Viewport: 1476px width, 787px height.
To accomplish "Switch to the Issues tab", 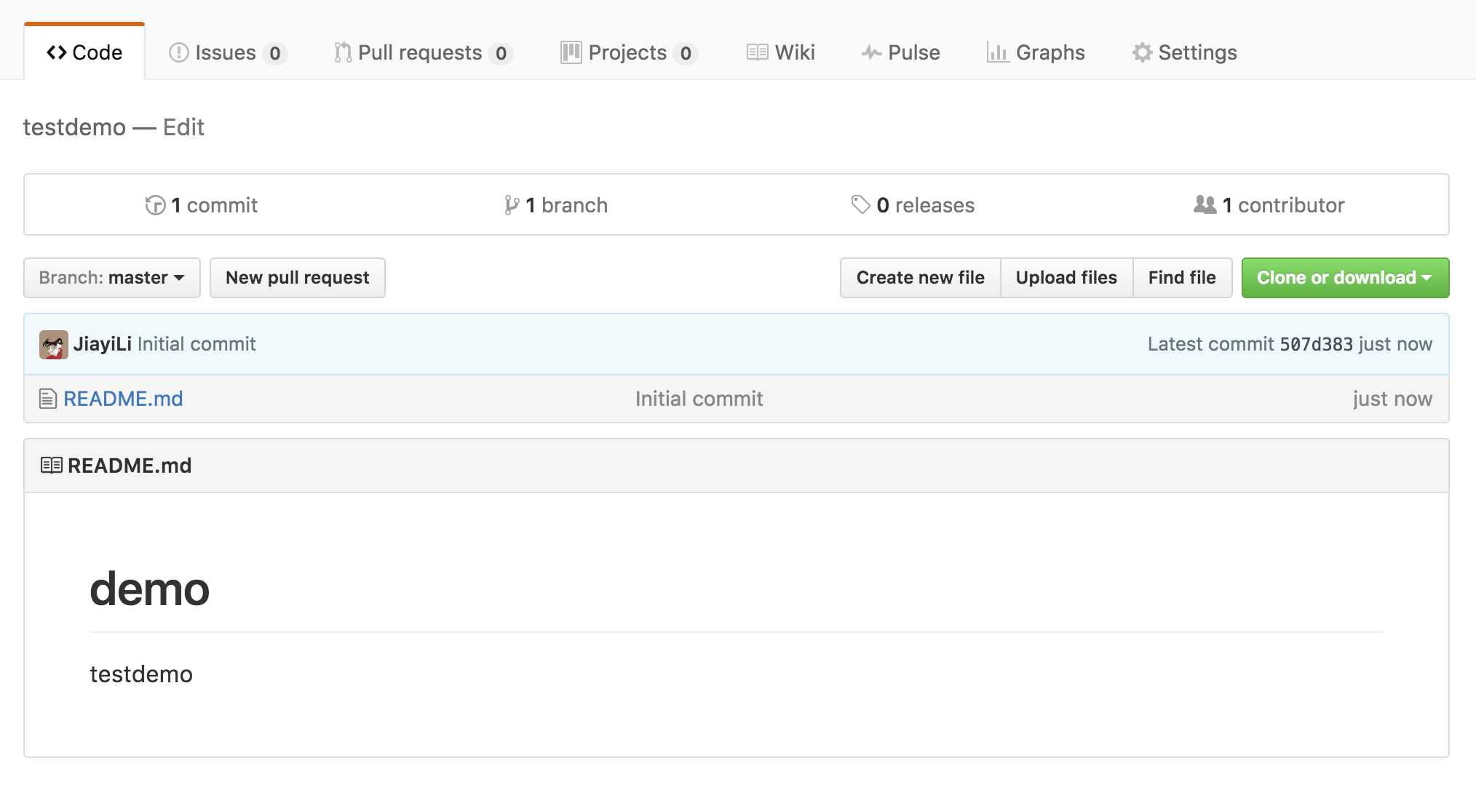I will click(228, 52).
